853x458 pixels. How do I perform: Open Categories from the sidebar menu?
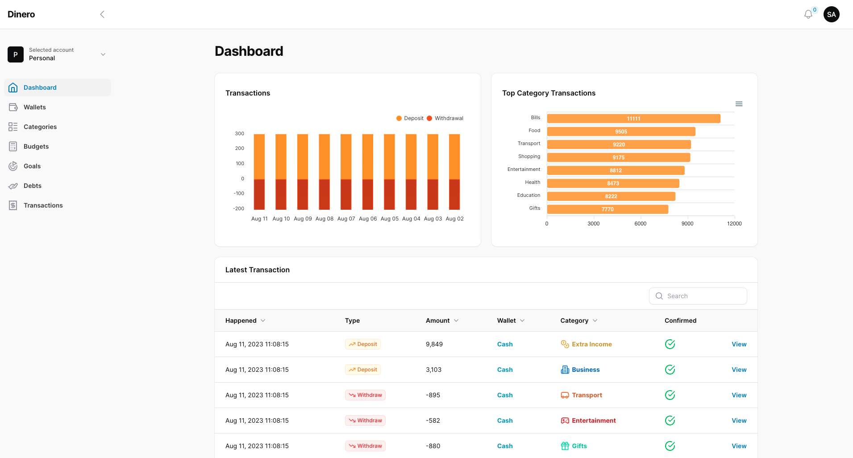pos(40,127)
